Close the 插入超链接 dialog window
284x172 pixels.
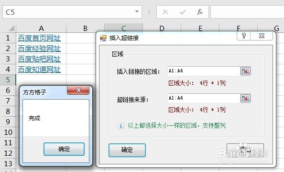[x=262, y=36]
